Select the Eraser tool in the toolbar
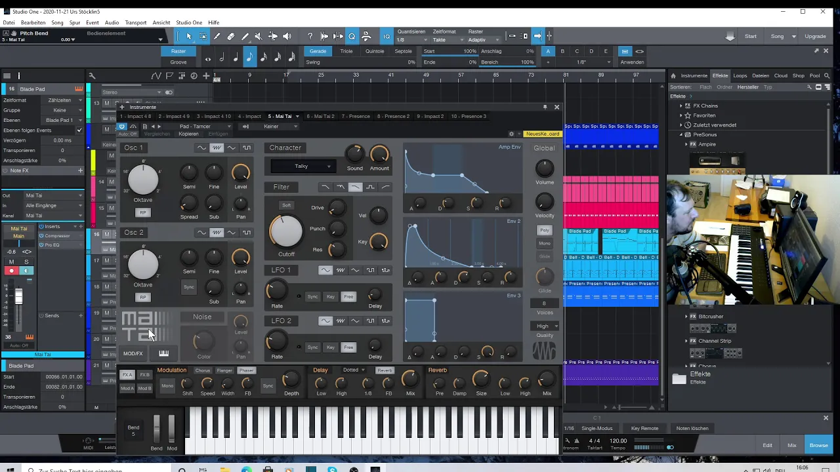This screenshot has width=840, height=472. 231,37
